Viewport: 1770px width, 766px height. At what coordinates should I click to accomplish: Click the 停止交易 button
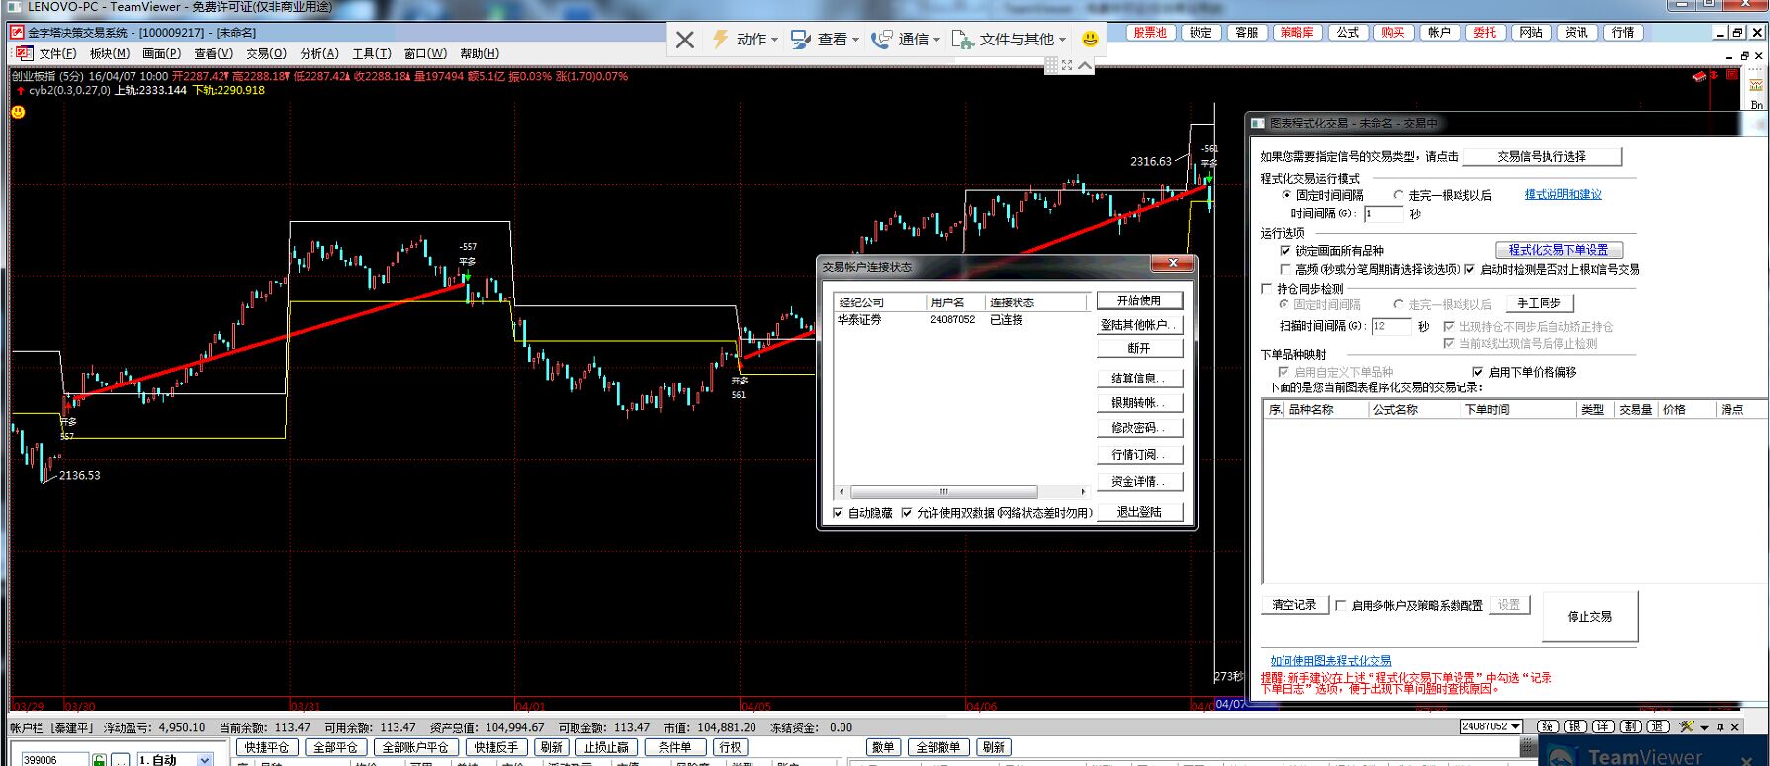1589,616
